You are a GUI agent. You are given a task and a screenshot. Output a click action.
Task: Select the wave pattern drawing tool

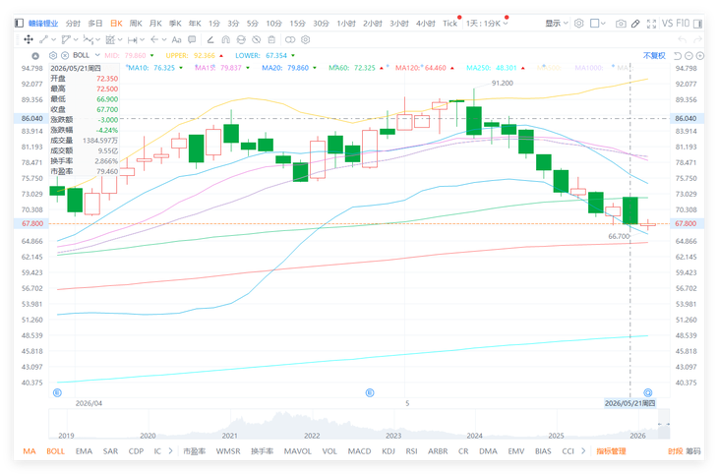pyautogui.click(x=88, y=40)
